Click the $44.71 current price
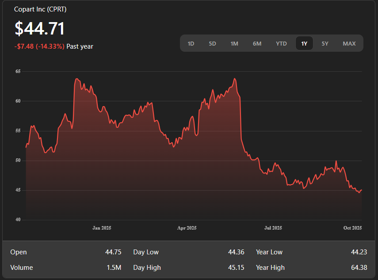The height and width of the screenshot is (280, 378). click(40, 29)
